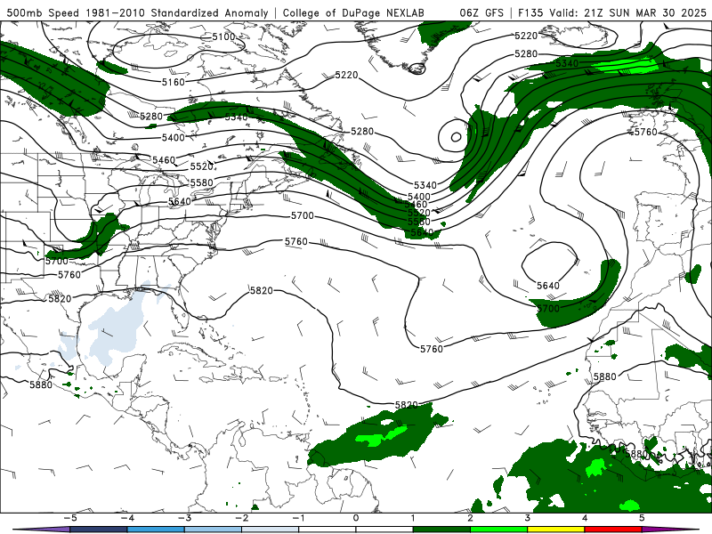Click the color bar positive '1' tick label

(413, 518)
